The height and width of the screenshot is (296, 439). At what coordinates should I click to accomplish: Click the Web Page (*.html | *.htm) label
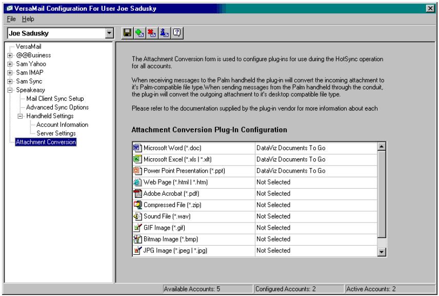tap(175, 182)
